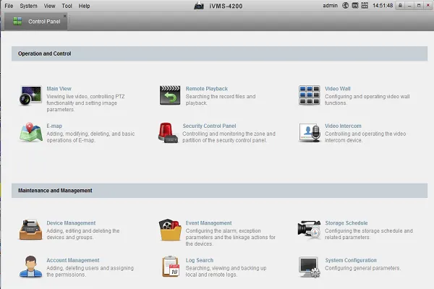
Task: Click the Operation and Control section header
Action: [x=219, y=53]
